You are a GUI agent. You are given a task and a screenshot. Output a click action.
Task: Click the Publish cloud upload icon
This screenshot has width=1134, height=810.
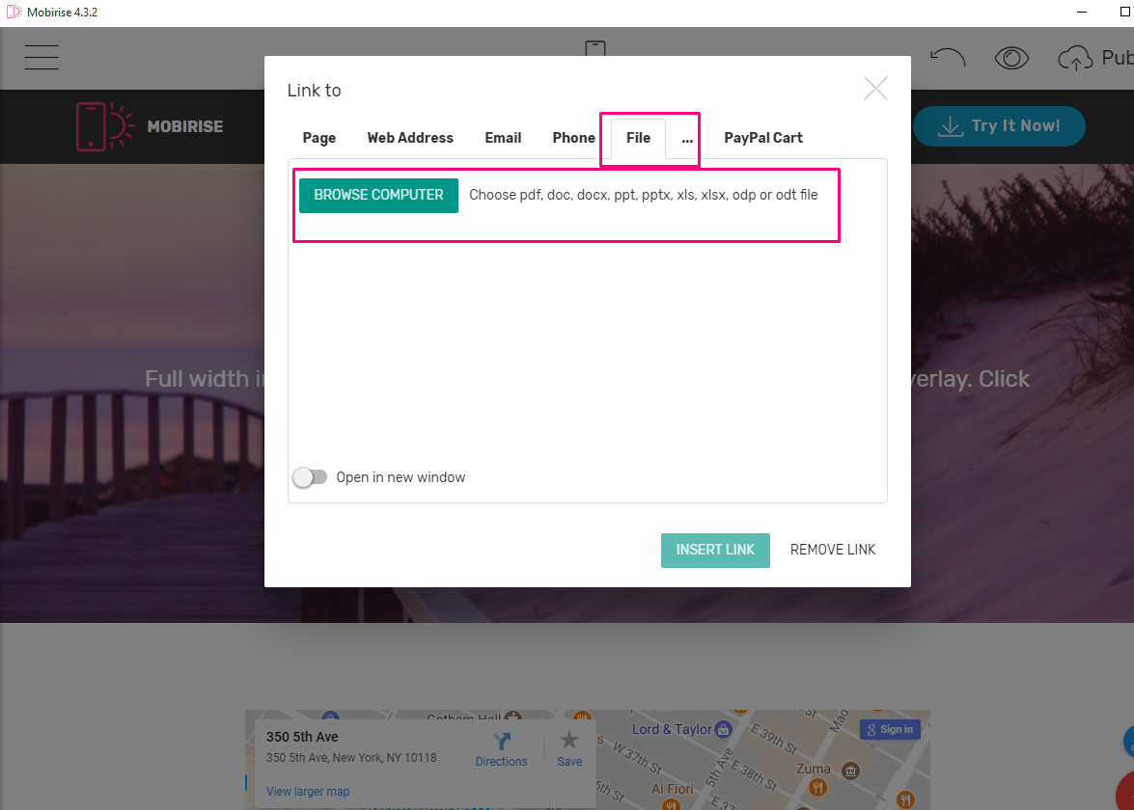click(1075, 59)
